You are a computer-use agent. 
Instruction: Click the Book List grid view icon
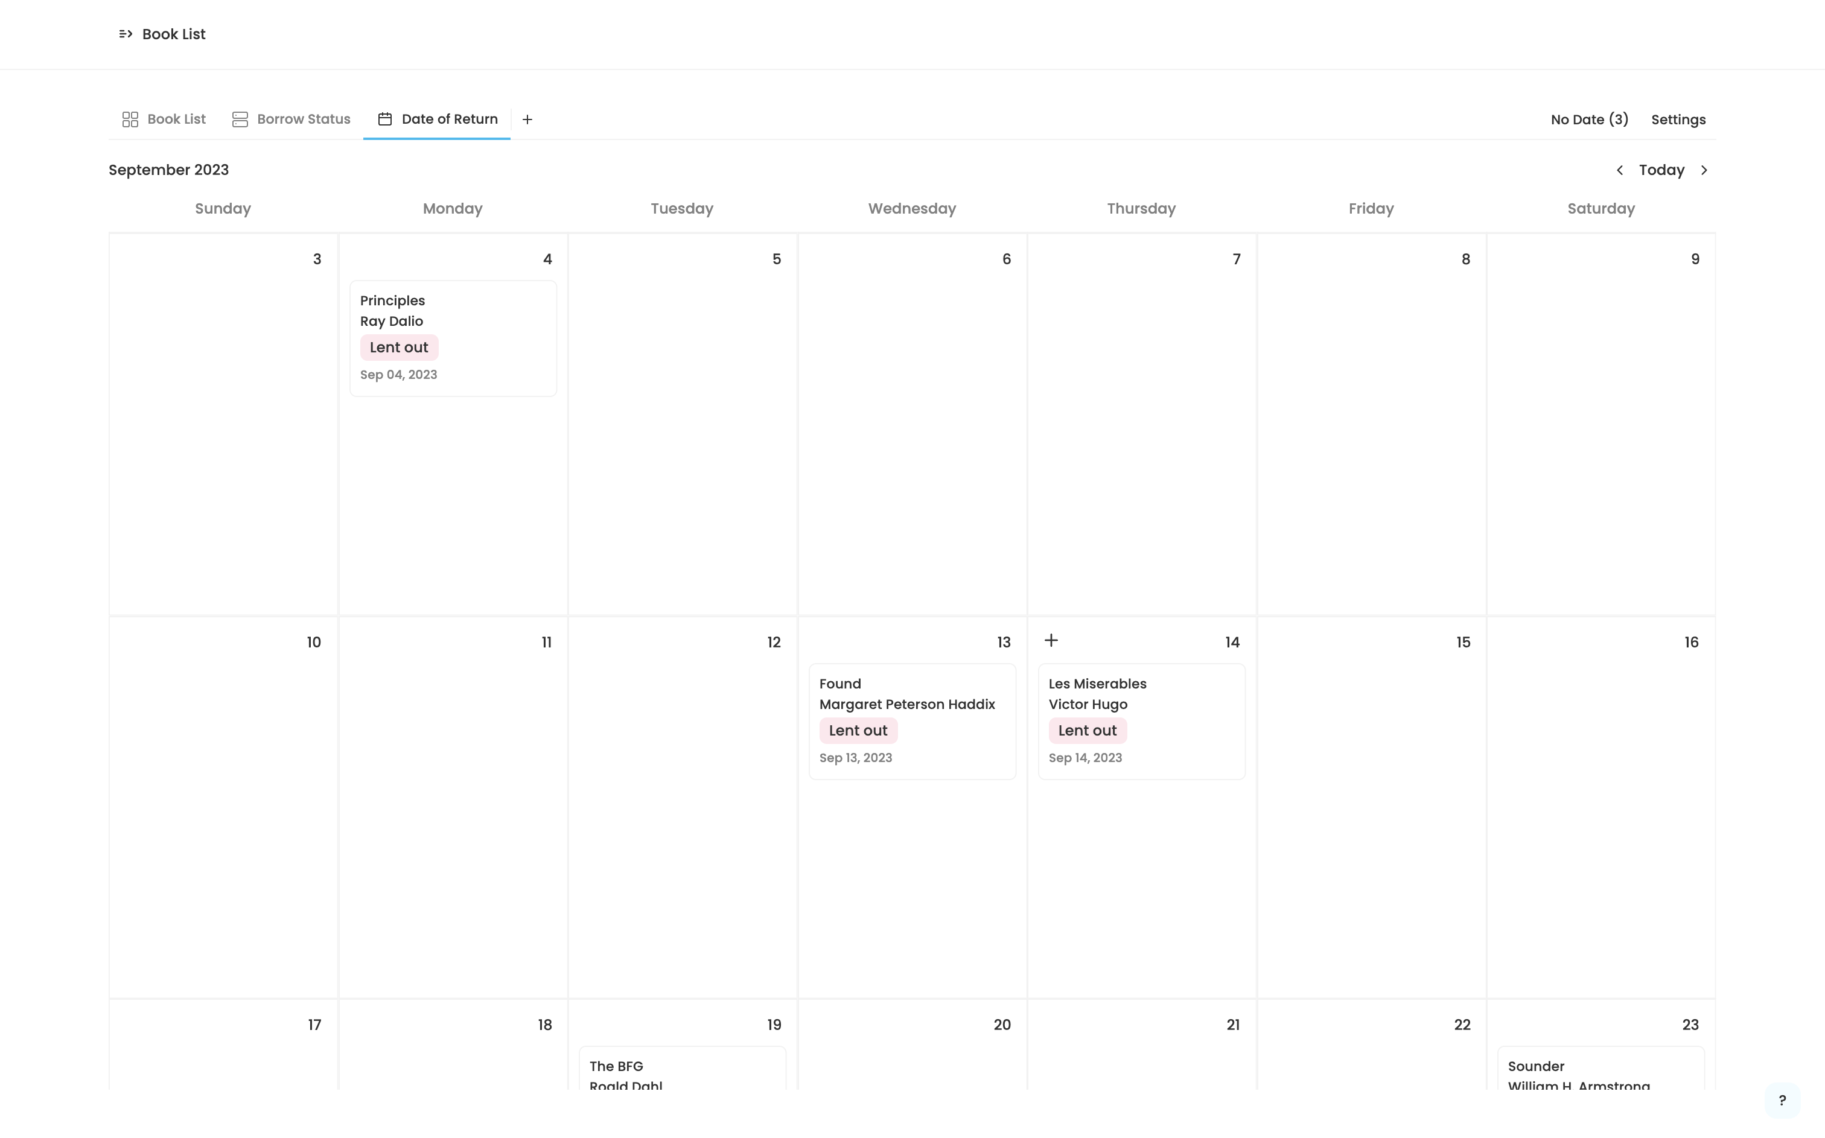[130, 119]
